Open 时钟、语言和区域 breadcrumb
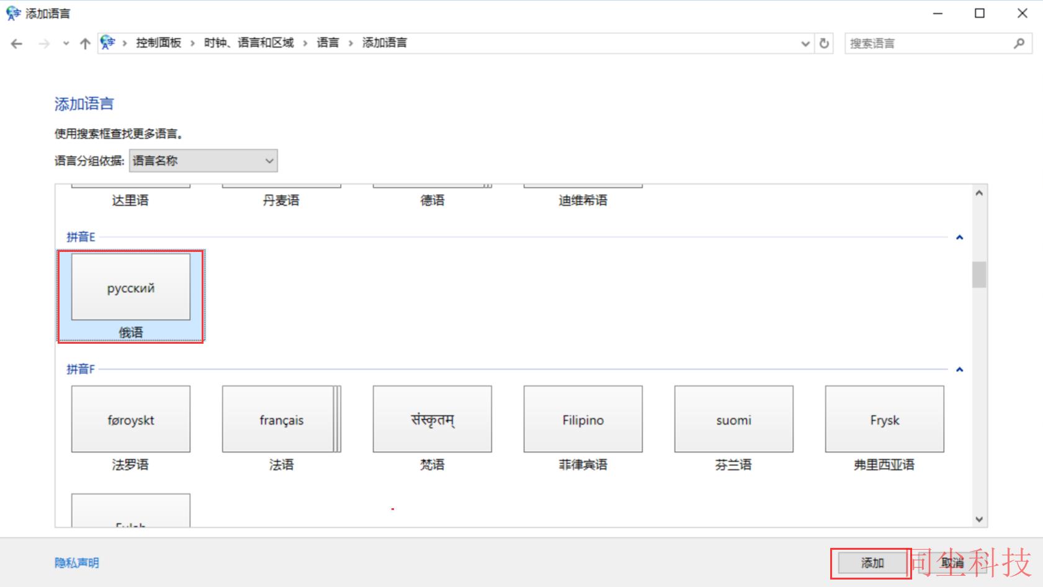 click(x=249, y=43)
